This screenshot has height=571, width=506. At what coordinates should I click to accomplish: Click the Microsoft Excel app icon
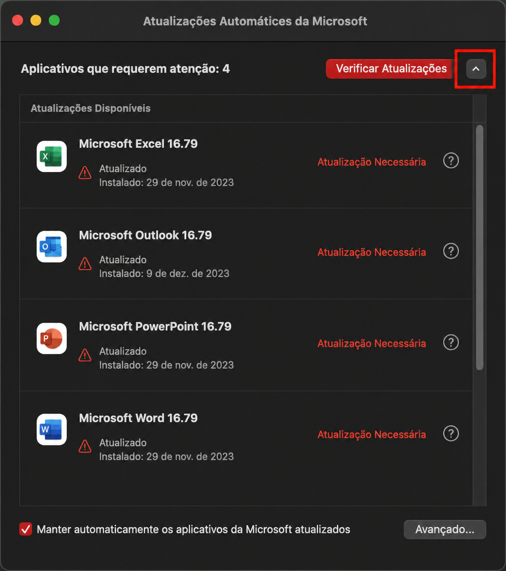tap(51, 156)
